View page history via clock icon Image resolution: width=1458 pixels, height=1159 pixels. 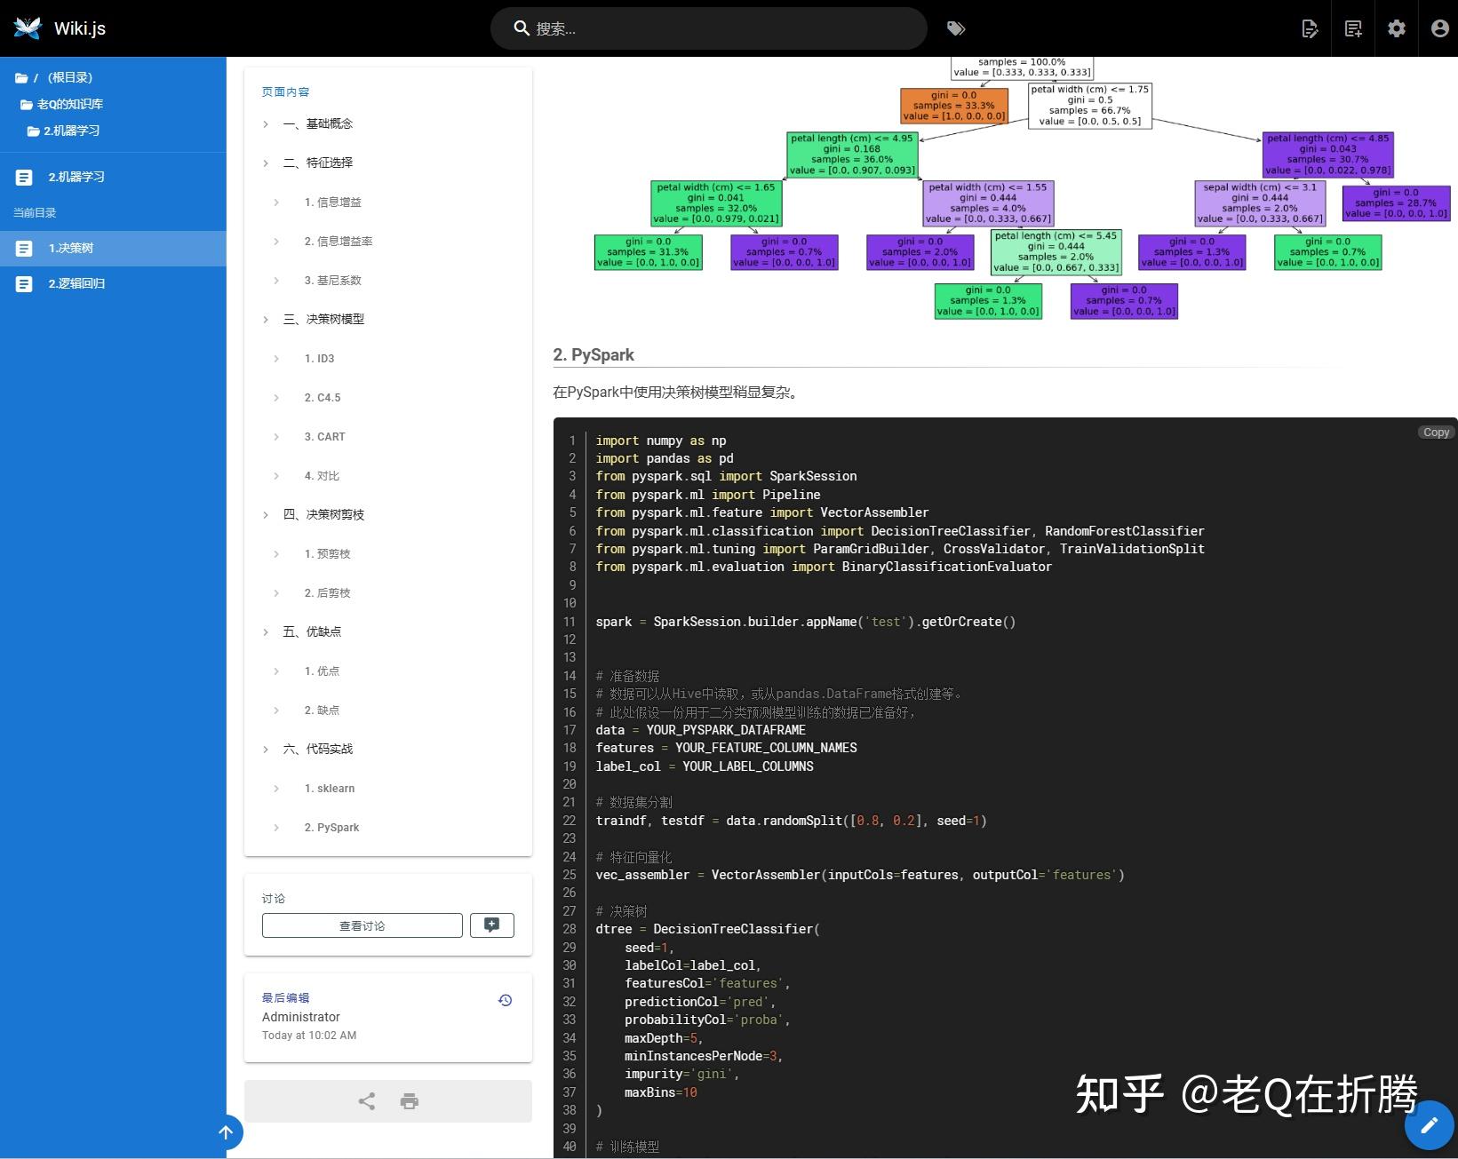point(505,999)
